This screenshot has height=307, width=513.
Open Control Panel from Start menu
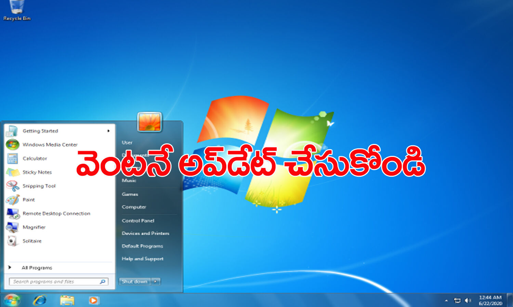(138, 221)
